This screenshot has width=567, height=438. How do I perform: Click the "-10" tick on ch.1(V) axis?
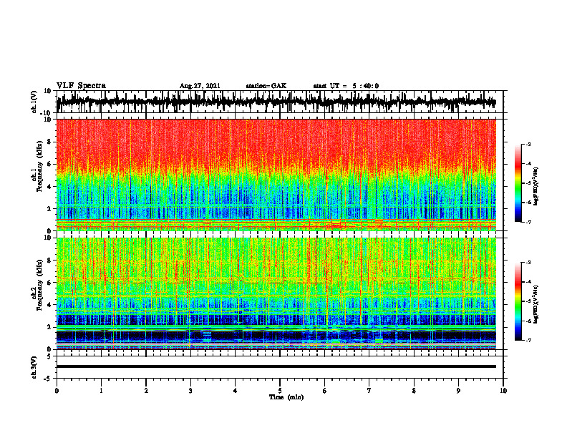tap(47, 112)
